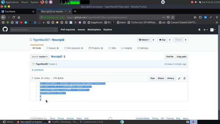Open Pull requests in GitHub header
220x124 pixels.
point(68,30)
